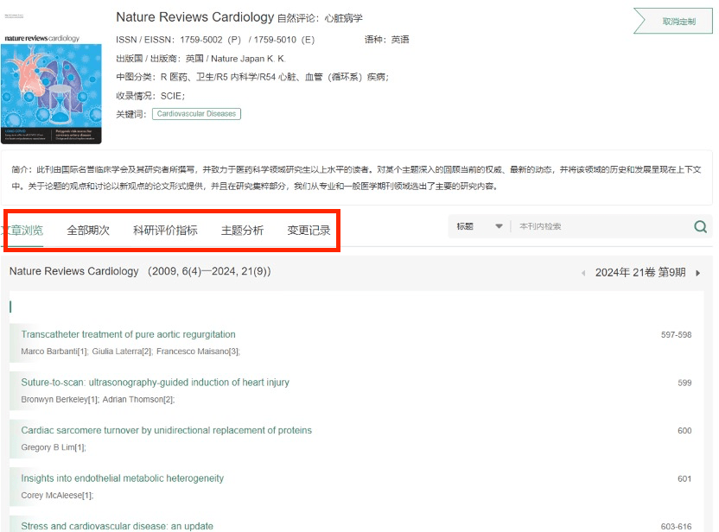Image resolution: width=719 pixels, height=532 pixels.
Task: Click author Francesco Maisano[3]
Action: [198, 351]
